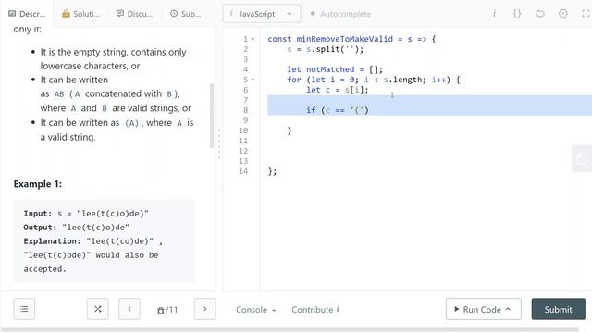Click the lock icon on Solution tab
Viewport: 592px width, 333px height.
[x=66, y=14]
